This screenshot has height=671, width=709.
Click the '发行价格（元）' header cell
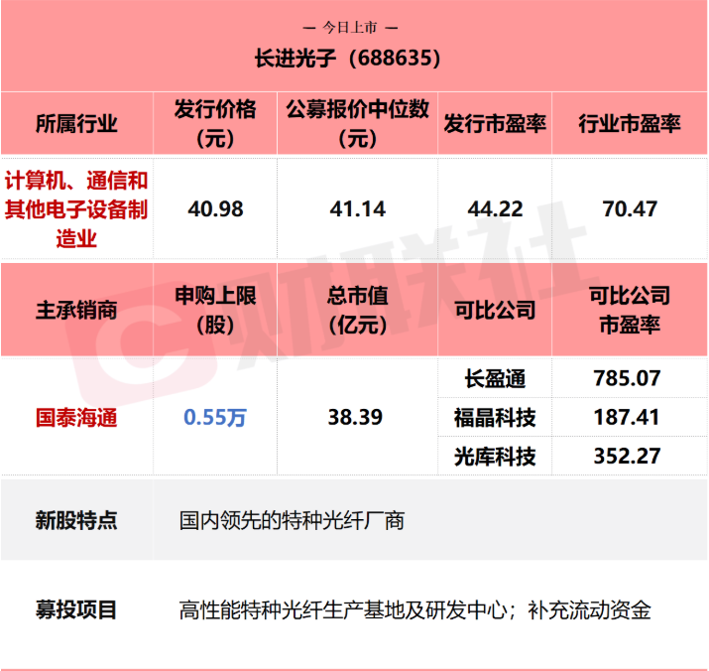215,124
